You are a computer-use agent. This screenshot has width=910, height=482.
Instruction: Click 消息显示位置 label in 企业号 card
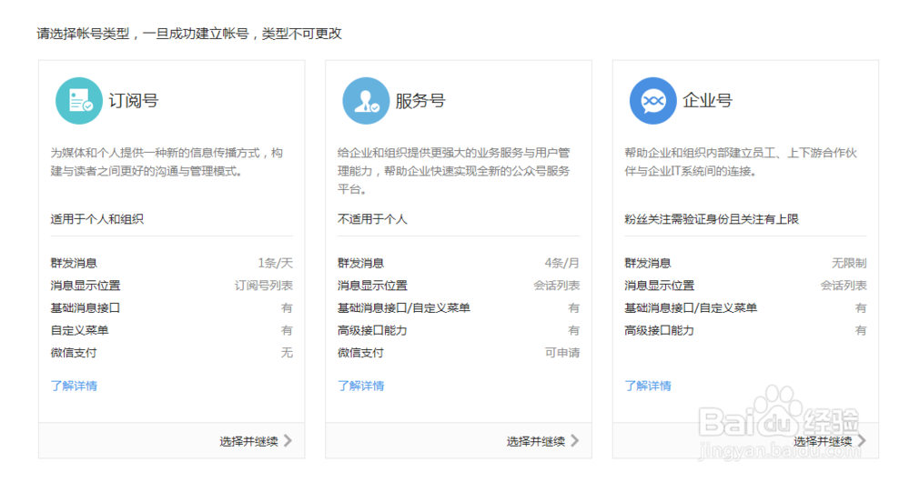tap(659, 286)
